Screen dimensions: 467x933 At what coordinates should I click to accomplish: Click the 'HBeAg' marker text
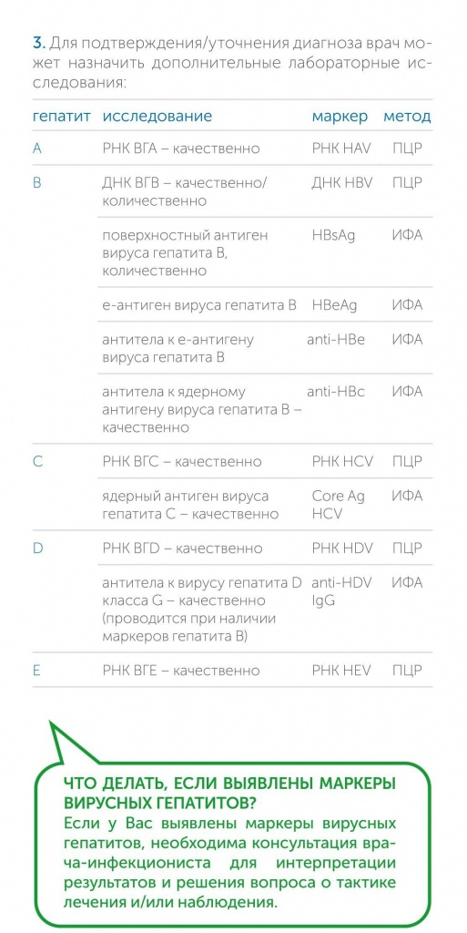click(x=334, y=305)
